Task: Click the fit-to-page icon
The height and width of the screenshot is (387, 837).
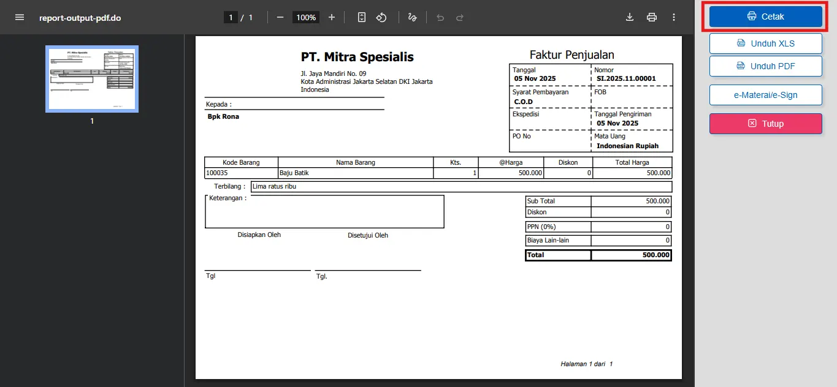Action: coord(361,17)
